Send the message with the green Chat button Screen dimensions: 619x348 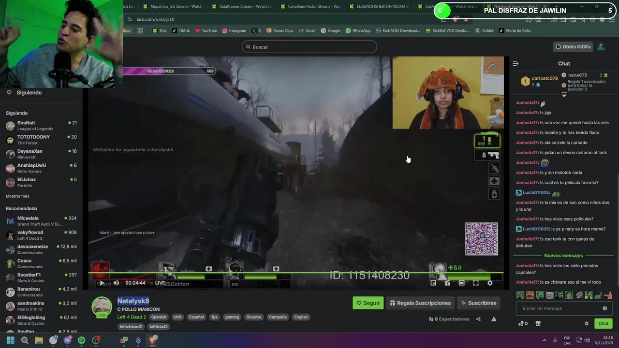(604, 324)
